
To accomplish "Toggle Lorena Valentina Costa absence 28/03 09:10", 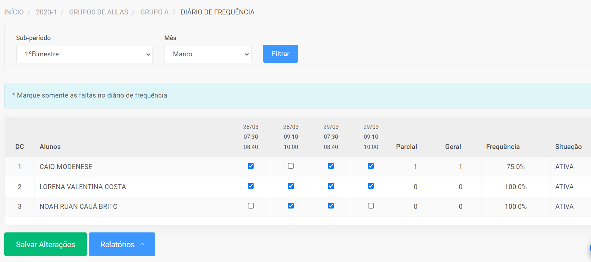I will (291, 186).
